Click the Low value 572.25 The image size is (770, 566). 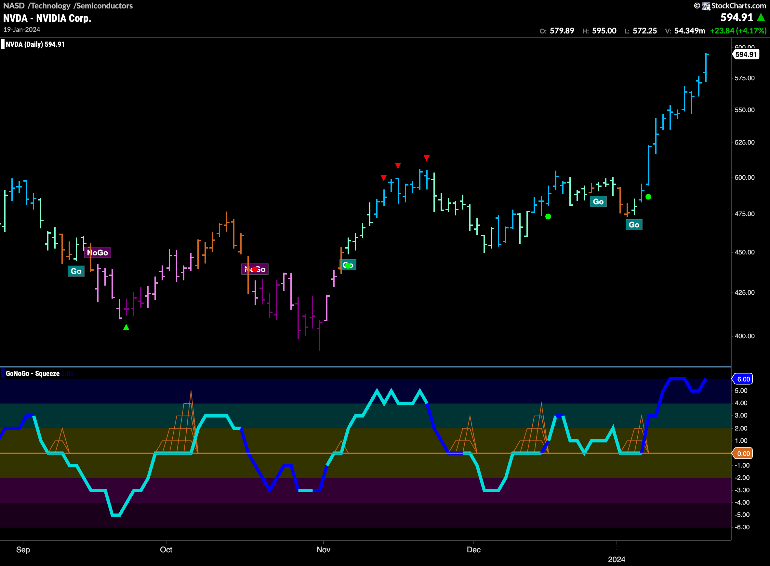click(645, 31)
